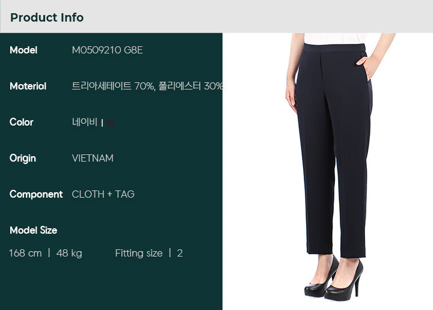Click the navy color swatch square
Image resolution: width=433 pixels, height=310 pixels.
[x=111, y=123]
